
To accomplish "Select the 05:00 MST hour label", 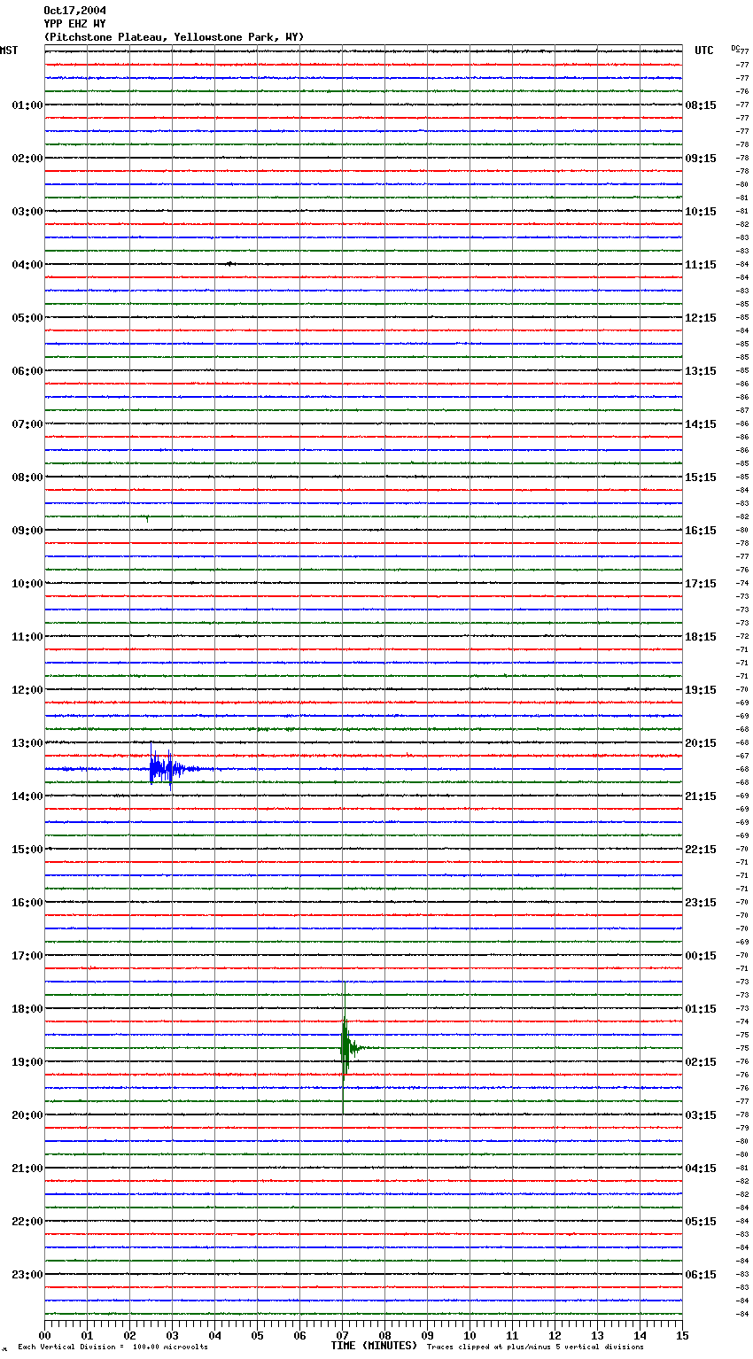I will pos(27,318).
